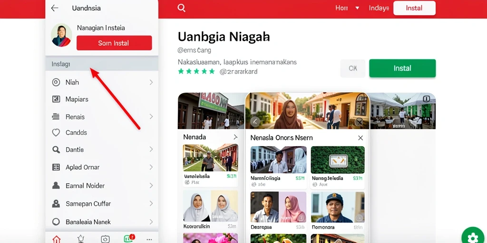The height and width of the screenshot is (243, 487).
Task: Click the @ems Cang developer link
Action: pyautogui.click(x=195, y=50)
